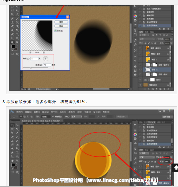The image size is (178, 187).
Task: Click lock all padlock in motion blur screenshot layers
Action: [x=155, y=43]
